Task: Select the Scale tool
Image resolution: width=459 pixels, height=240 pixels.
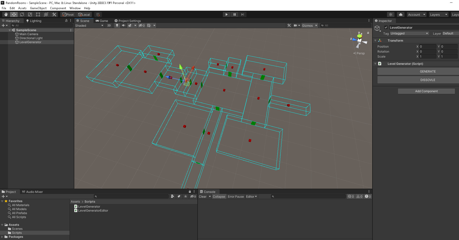Action: [30, 14]
